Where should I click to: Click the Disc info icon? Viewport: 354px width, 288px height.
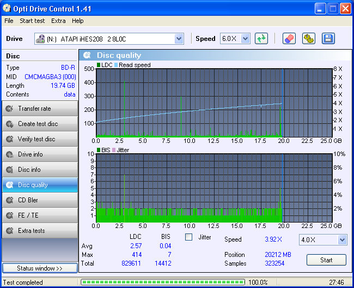point(9,170)
